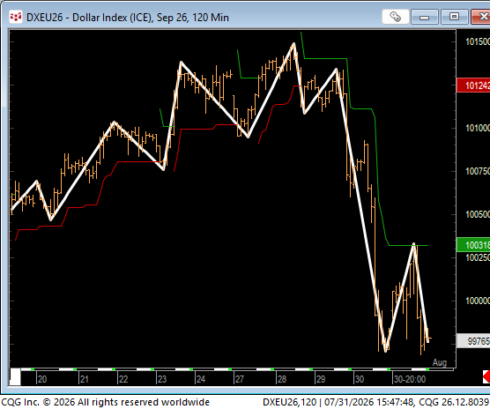
Task: Click the window title DXEU26 - Dollar Index
Action: point(128,18)
